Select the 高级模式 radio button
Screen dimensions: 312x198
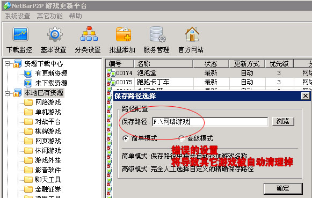pos(182,138)
